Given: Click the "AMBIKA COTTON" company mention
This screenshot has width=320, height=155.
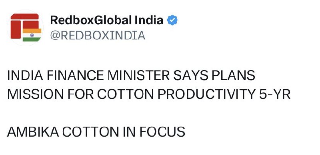Looking at the screenshot, I should click(63, 131).
